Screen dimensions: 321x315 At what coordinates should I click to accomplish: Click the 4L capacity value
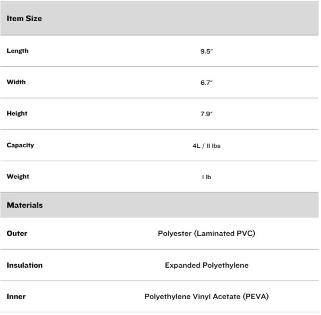click(x=196, y=146)
